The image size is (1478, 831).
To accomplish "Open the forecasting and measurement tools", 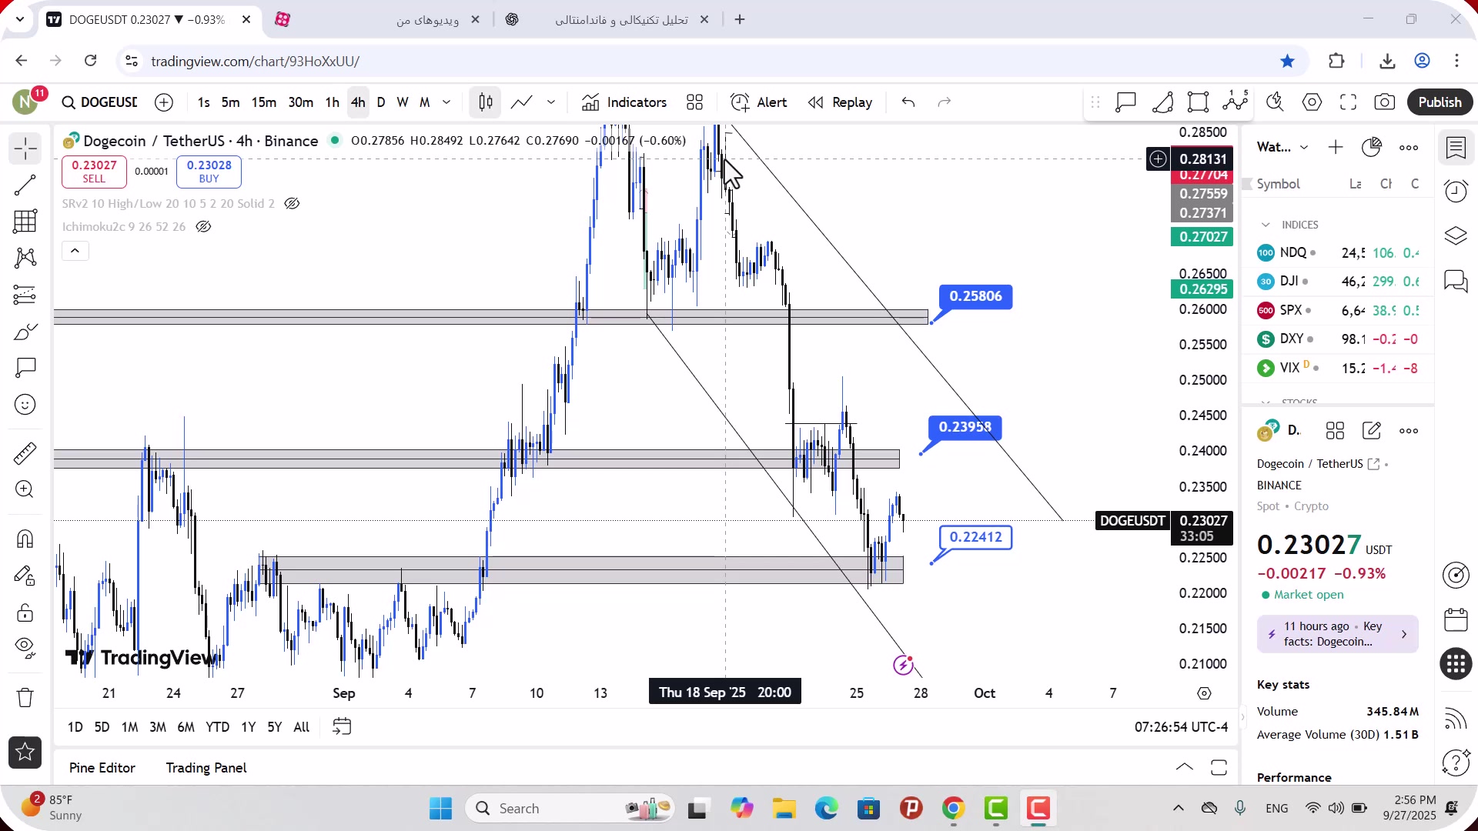I will click(x=25, y=295).
